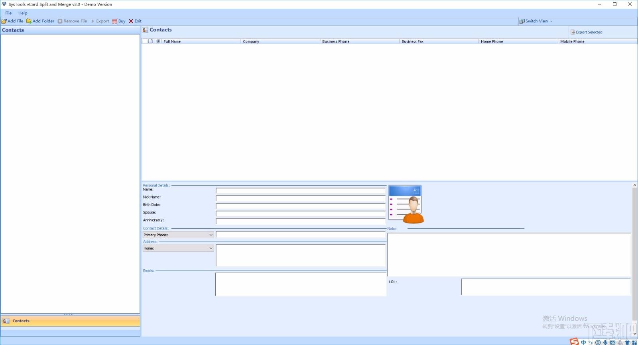Click the document column header icon
Image resolution: width=638 pixels, height=345 pixels.
tap(150, 41)
